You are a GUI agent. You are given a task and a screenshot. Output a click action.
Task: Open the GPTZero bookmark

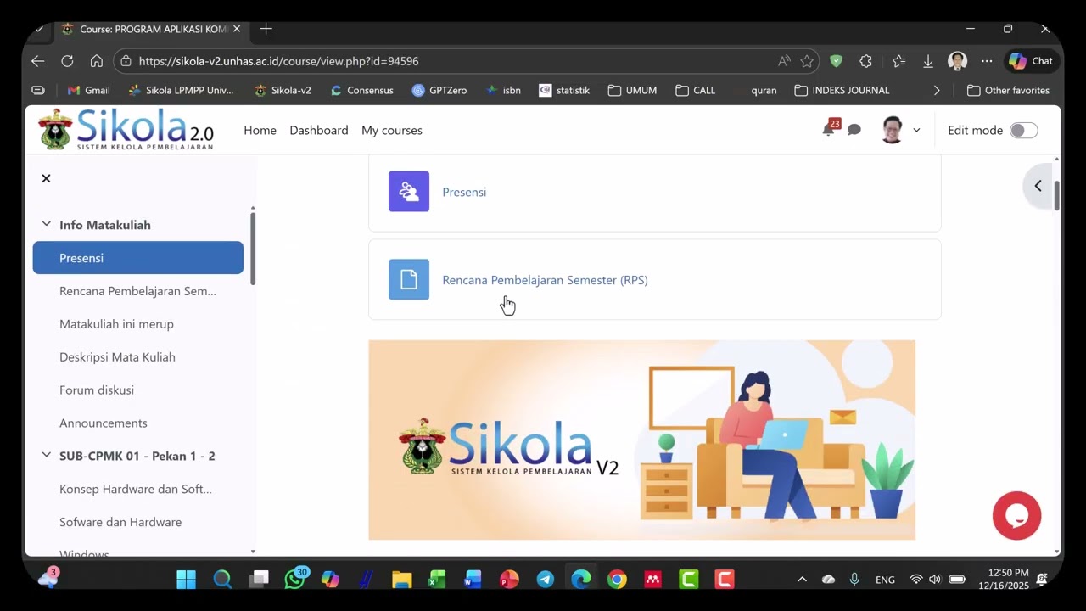439,90
